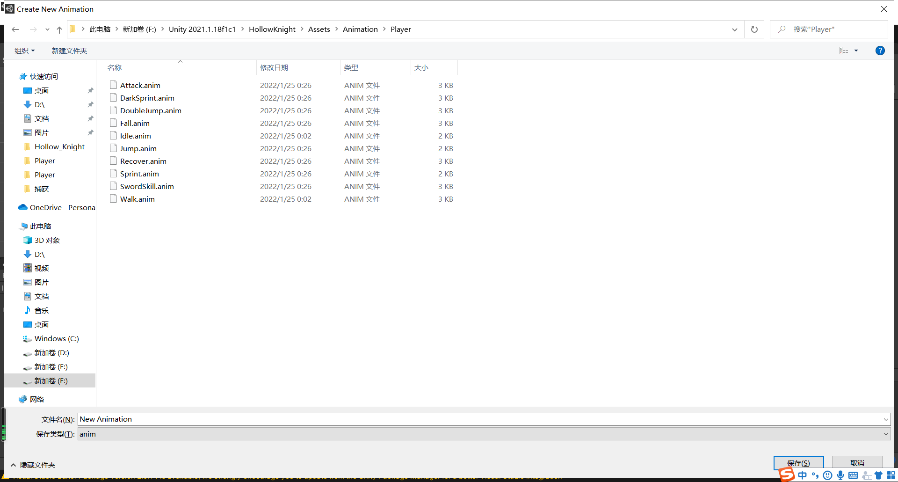Select the Sprint.anim file
The height and width of the screenshot is (482, 898).
139,174
